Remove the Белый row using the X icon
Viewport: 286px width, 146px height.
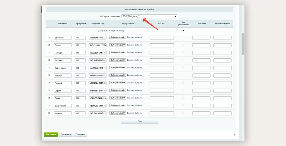49,45
